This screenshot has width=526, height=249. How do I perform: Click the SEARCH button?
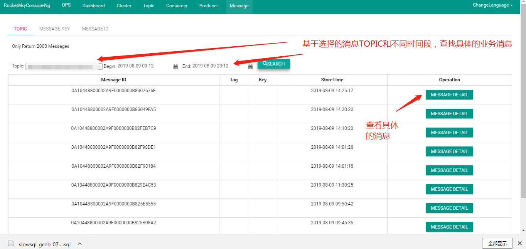coord(274,64)
